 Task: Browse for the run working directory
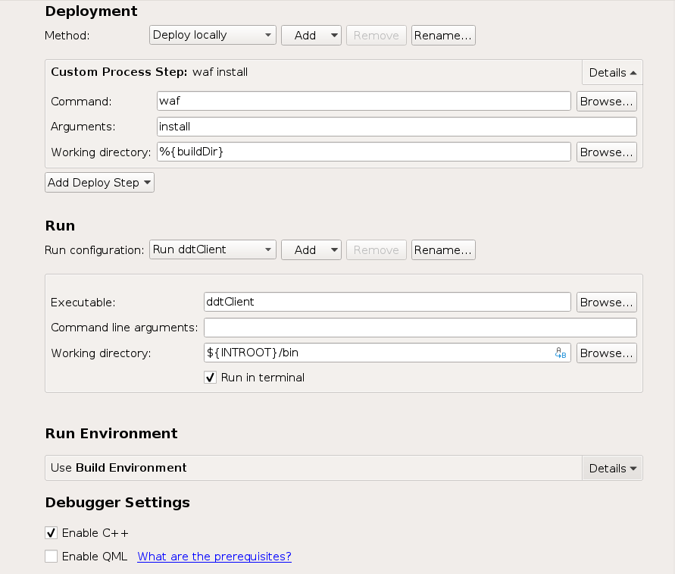point(606,353)
